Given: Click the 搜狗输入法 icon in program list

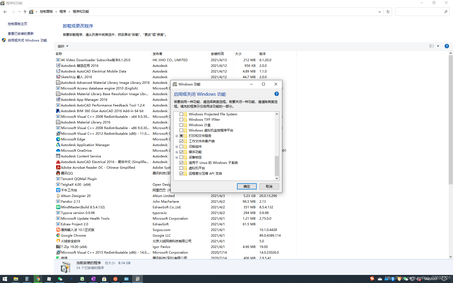Looking at the screenshot, I should tap(58, 230).
